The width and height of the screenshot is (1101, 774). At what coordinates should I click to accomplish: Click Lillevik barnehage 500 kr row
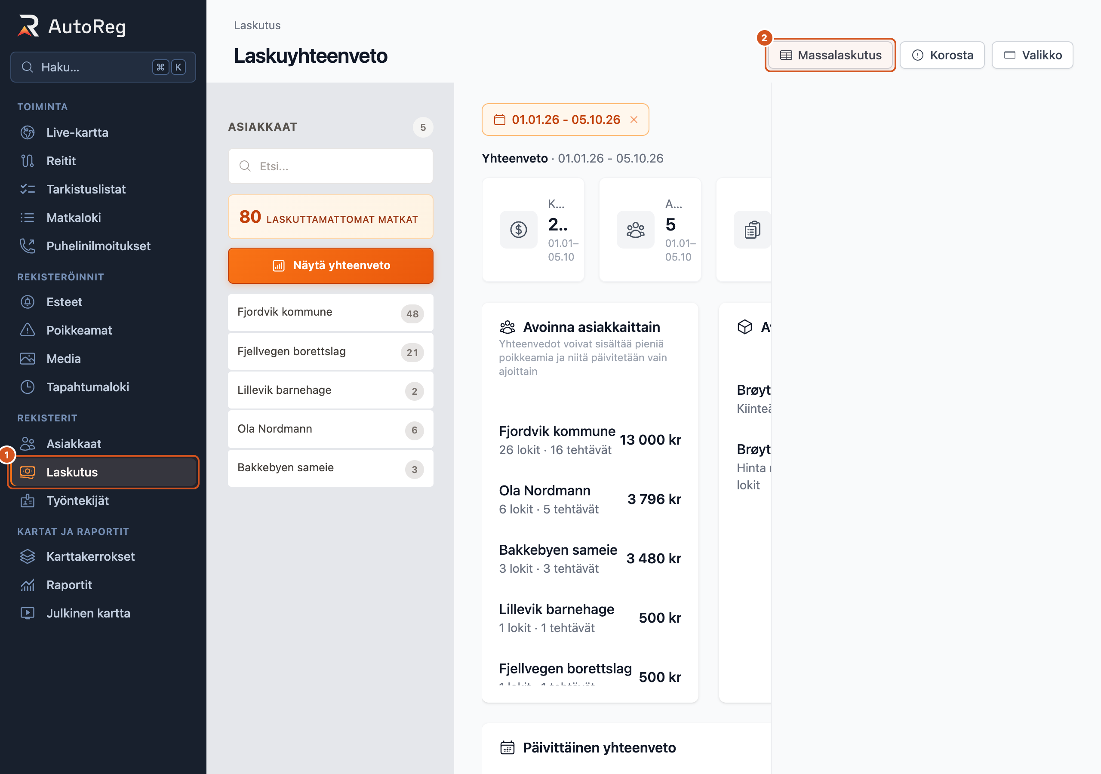coord(590,618)
